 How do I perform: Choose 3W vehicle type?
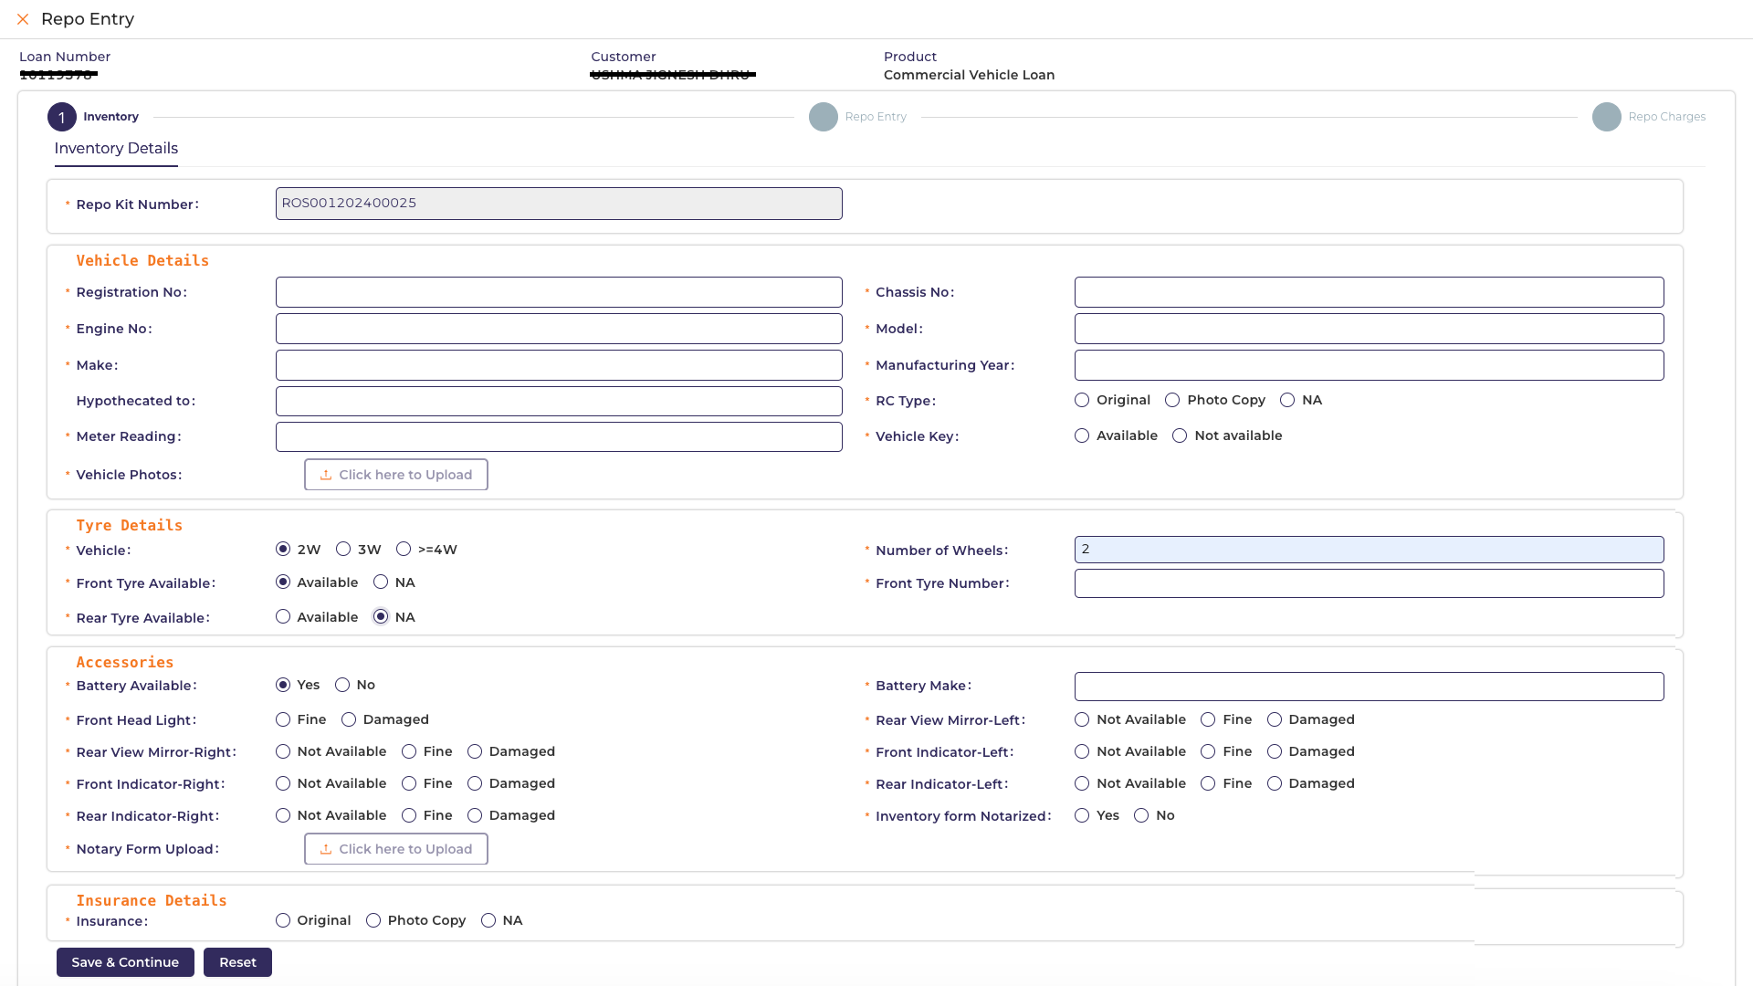[x=343, y=550]
